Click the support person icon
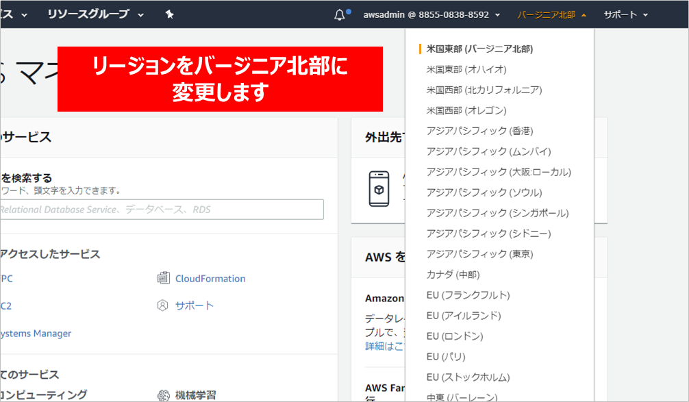Screen dimensions: 689x402 163,305
